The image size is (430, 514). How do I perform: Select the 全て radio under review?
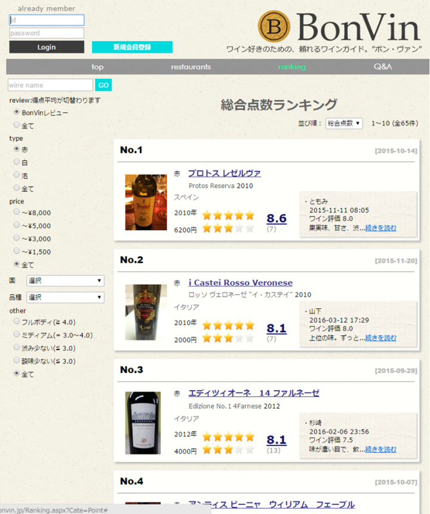pos(16,124)
